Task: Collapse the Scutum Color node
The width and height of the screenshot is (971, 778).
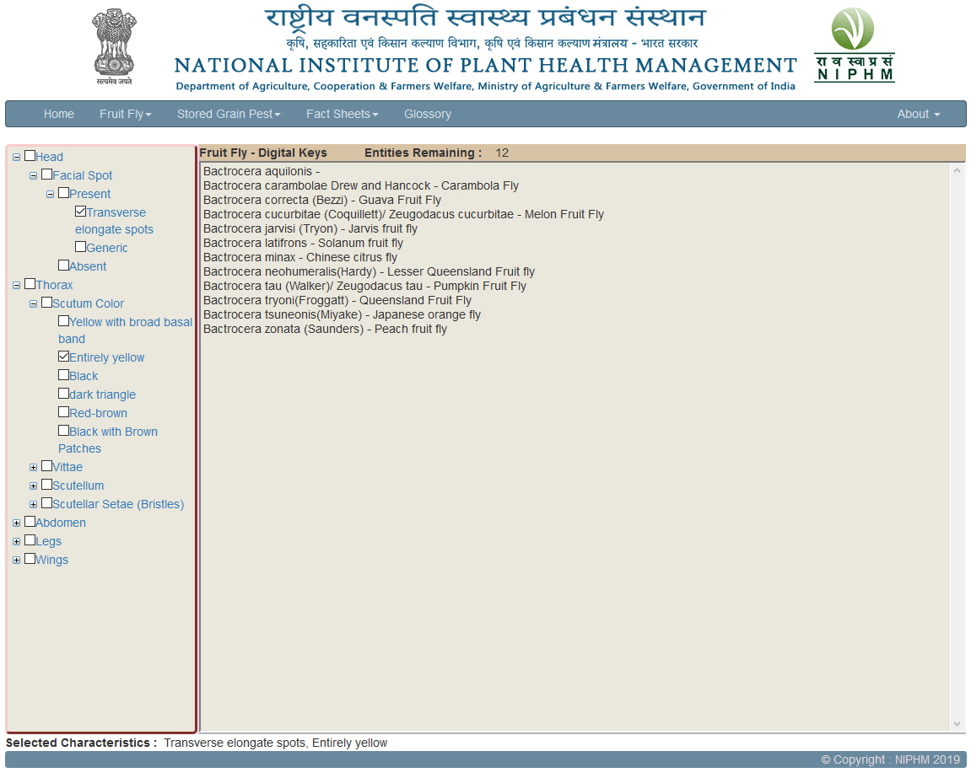Action: pyautogui.click(x=34, y=304)
